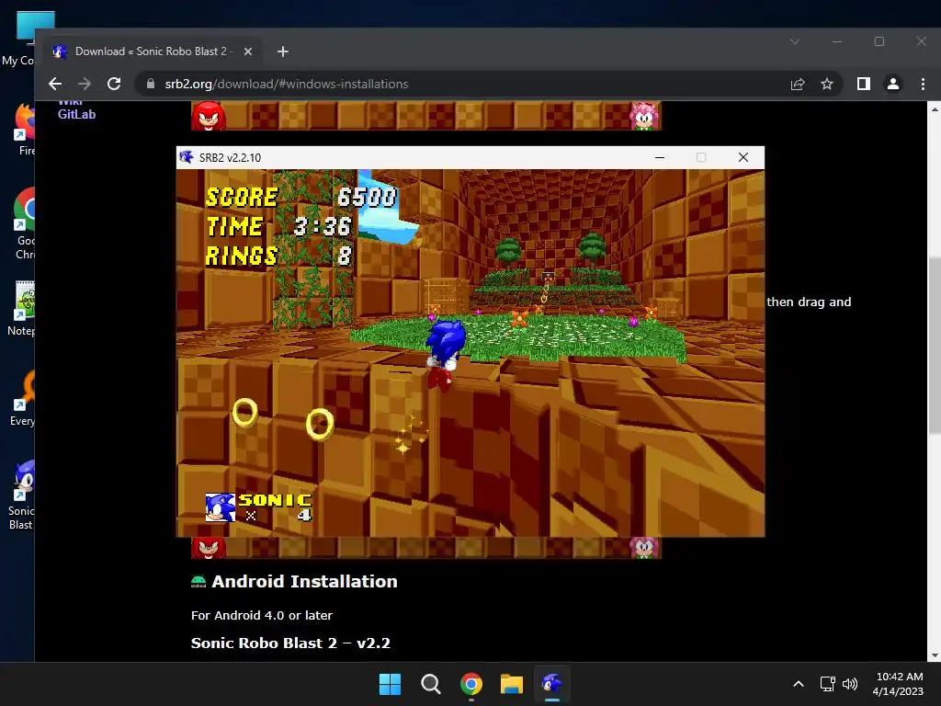
Task: Share this page icon in address bar
Action: (798, 84)
